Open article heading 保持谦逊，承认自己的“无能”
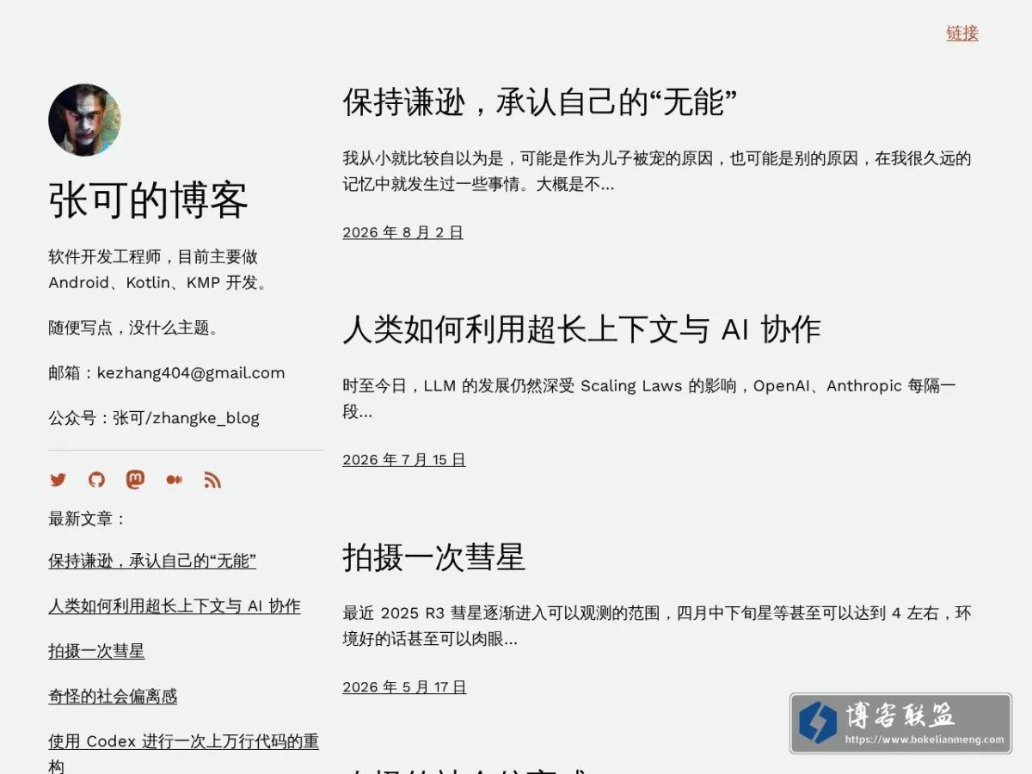This screenshot has height=774, width=1032. 539,101
